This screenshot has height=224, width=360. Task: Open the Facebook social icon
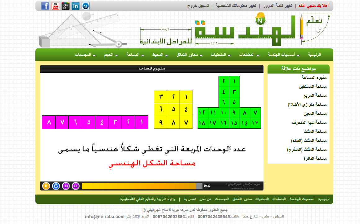tap(45, 6)
